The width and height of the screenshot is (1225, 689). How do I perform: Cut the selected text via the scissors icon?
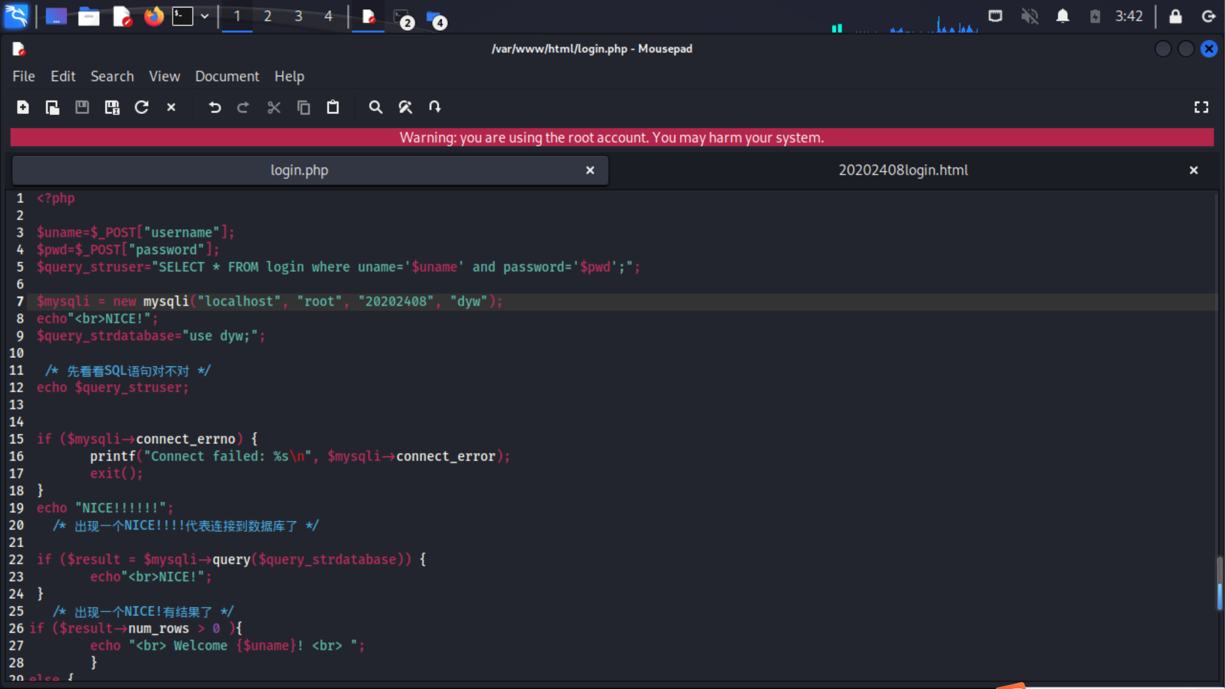click(274, 107)
